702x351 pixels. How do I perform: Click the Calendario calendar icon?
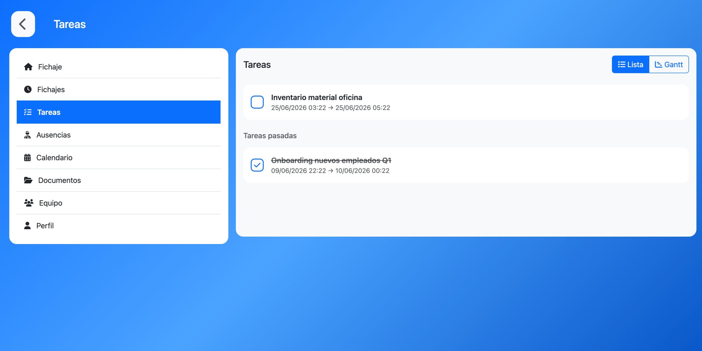(27, 158)
